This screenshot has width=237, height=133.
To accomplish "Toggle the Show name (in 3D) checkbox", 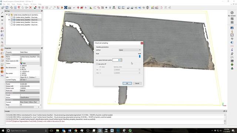I will [21, 61].
